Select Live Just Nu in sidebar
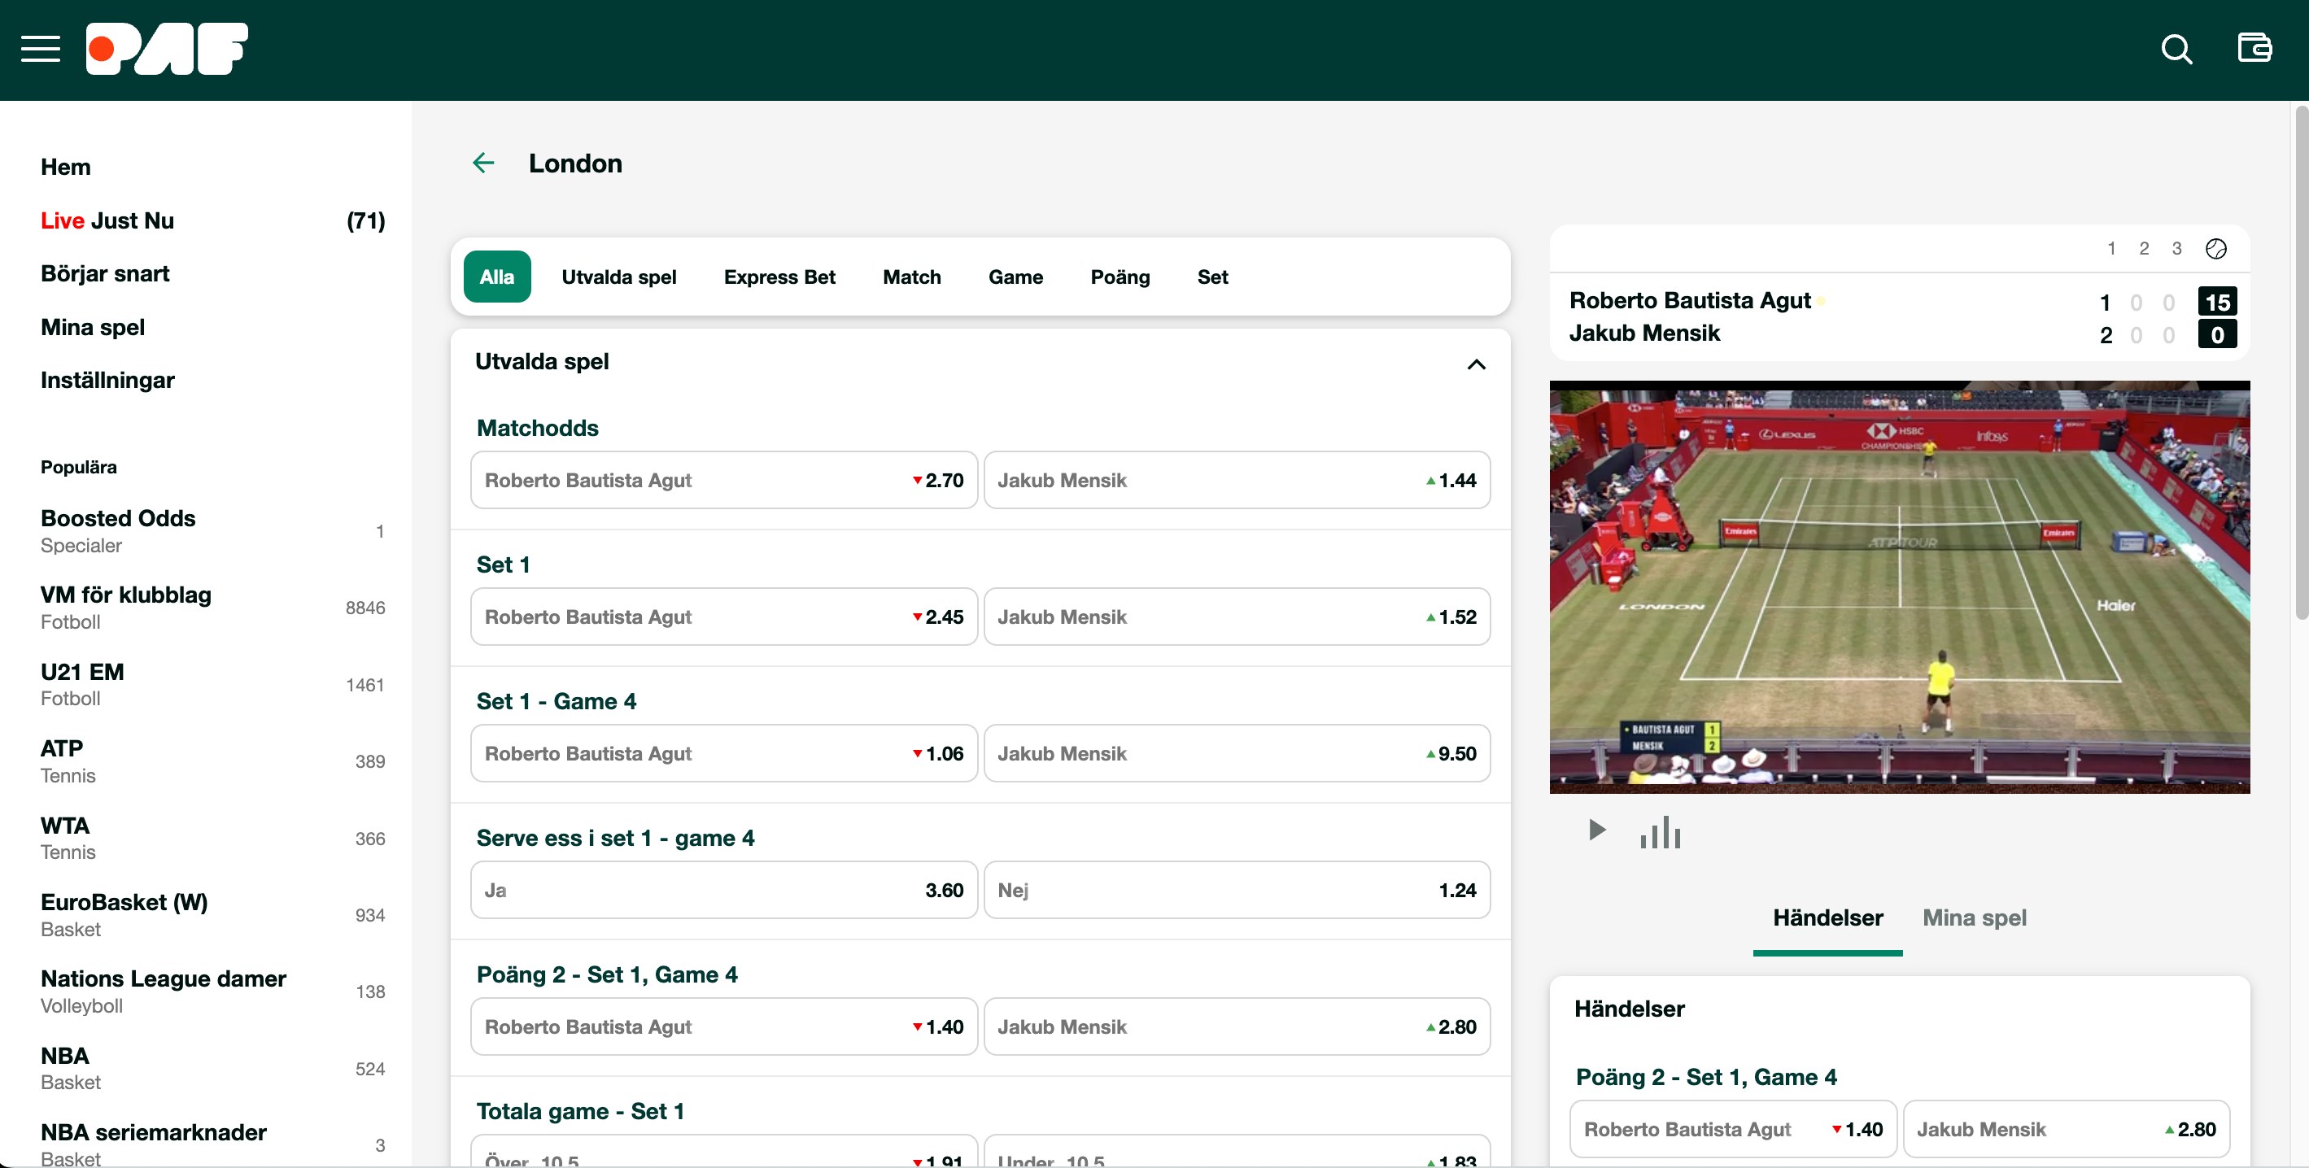The height and width of the screenshot is (1168, 2309). tap(107, 220)
